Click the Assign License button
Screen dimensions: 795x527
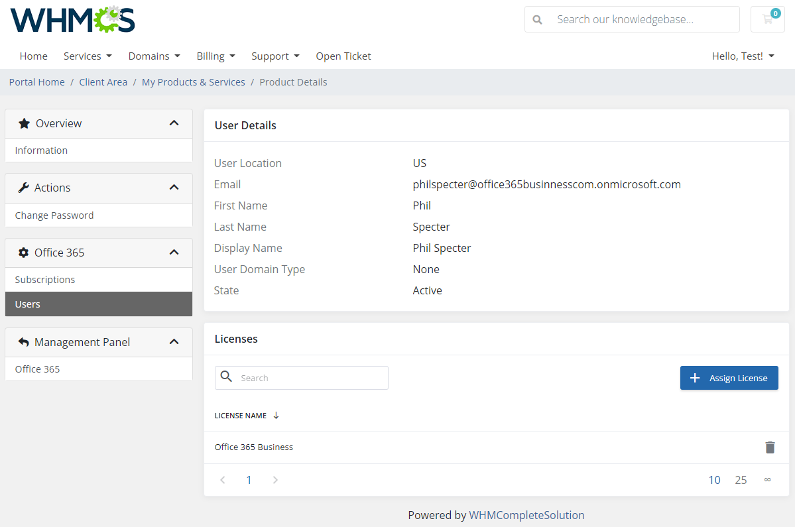click(729, 378)
